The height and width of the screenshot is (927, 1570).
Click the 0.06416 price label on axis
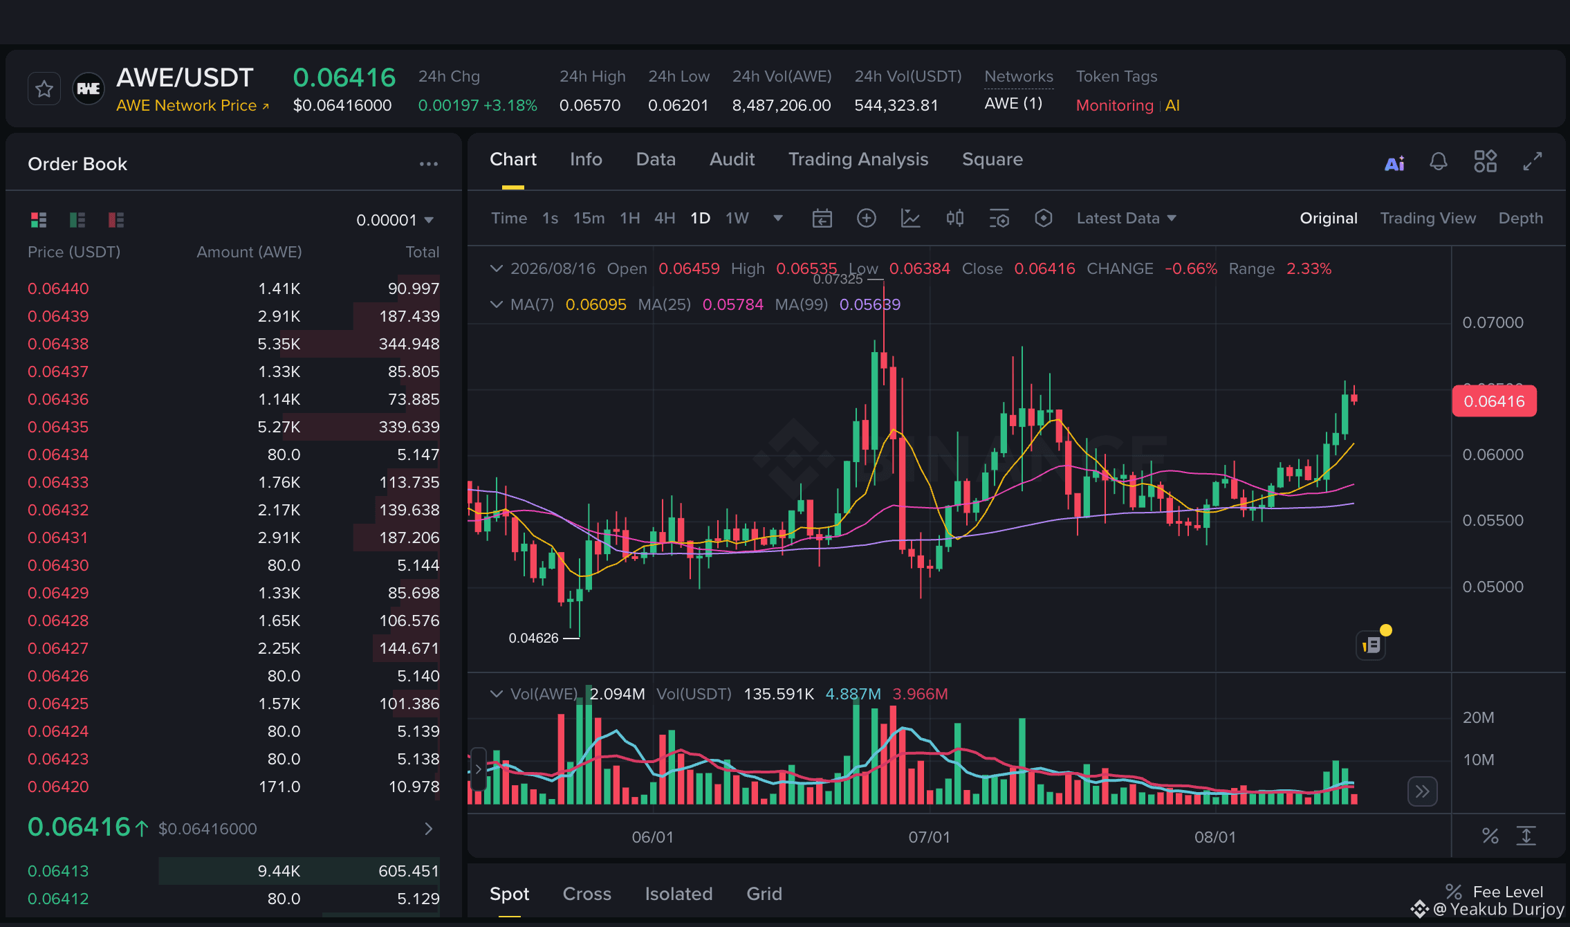[1495, 401]
